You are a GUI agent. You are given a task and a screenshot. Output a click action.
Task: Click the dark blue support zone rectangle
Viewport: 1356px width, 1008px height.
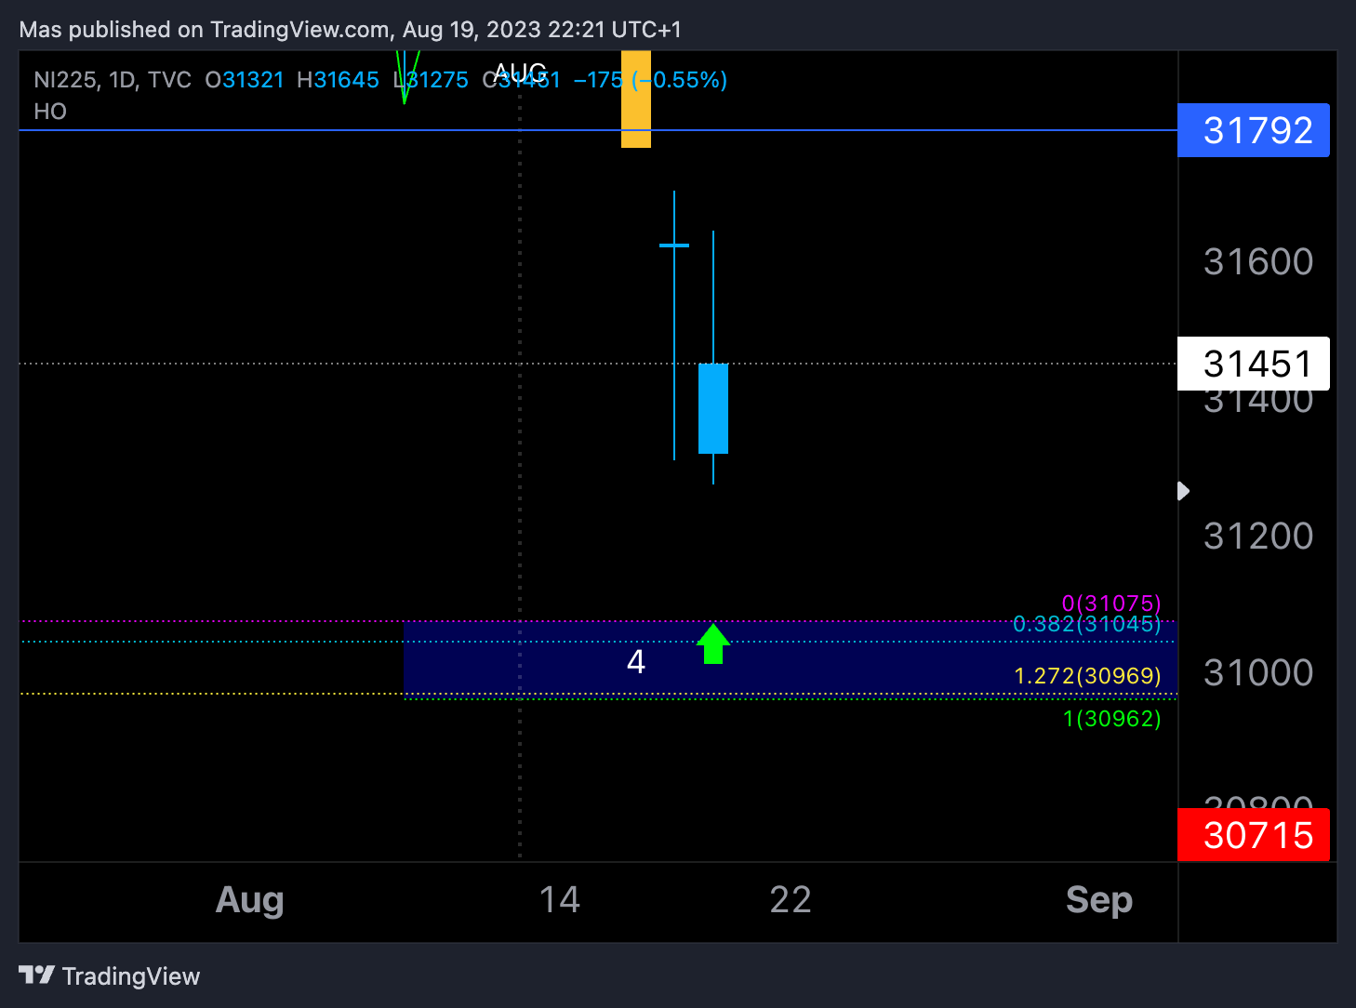(791, 658)
